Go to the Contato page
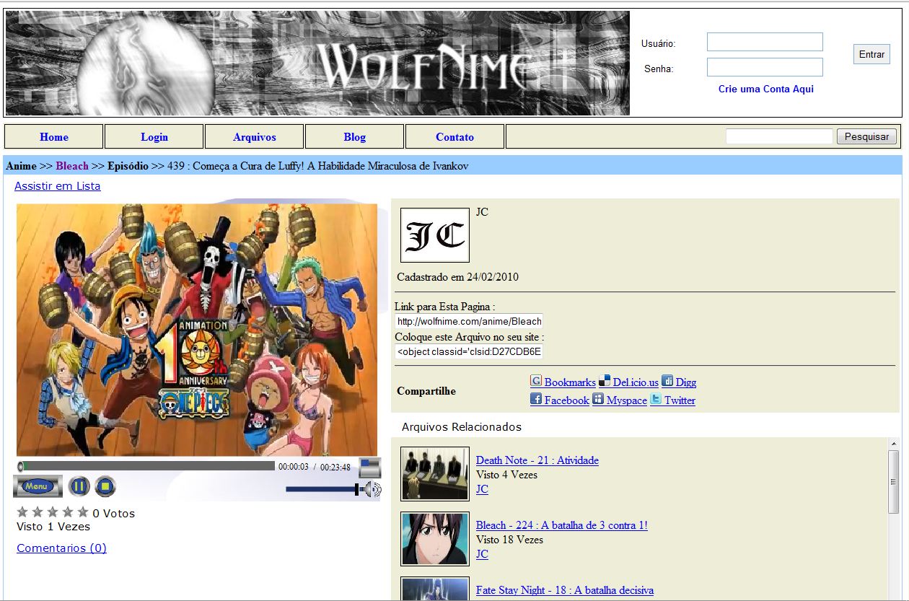Viewport: 909px width, 601px height. (454, 136)
